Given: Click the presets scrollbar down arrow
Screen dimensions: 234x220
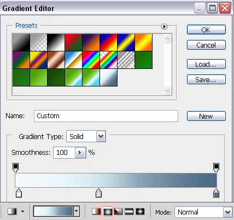Looking at the screenshot, I should (168, 90).
